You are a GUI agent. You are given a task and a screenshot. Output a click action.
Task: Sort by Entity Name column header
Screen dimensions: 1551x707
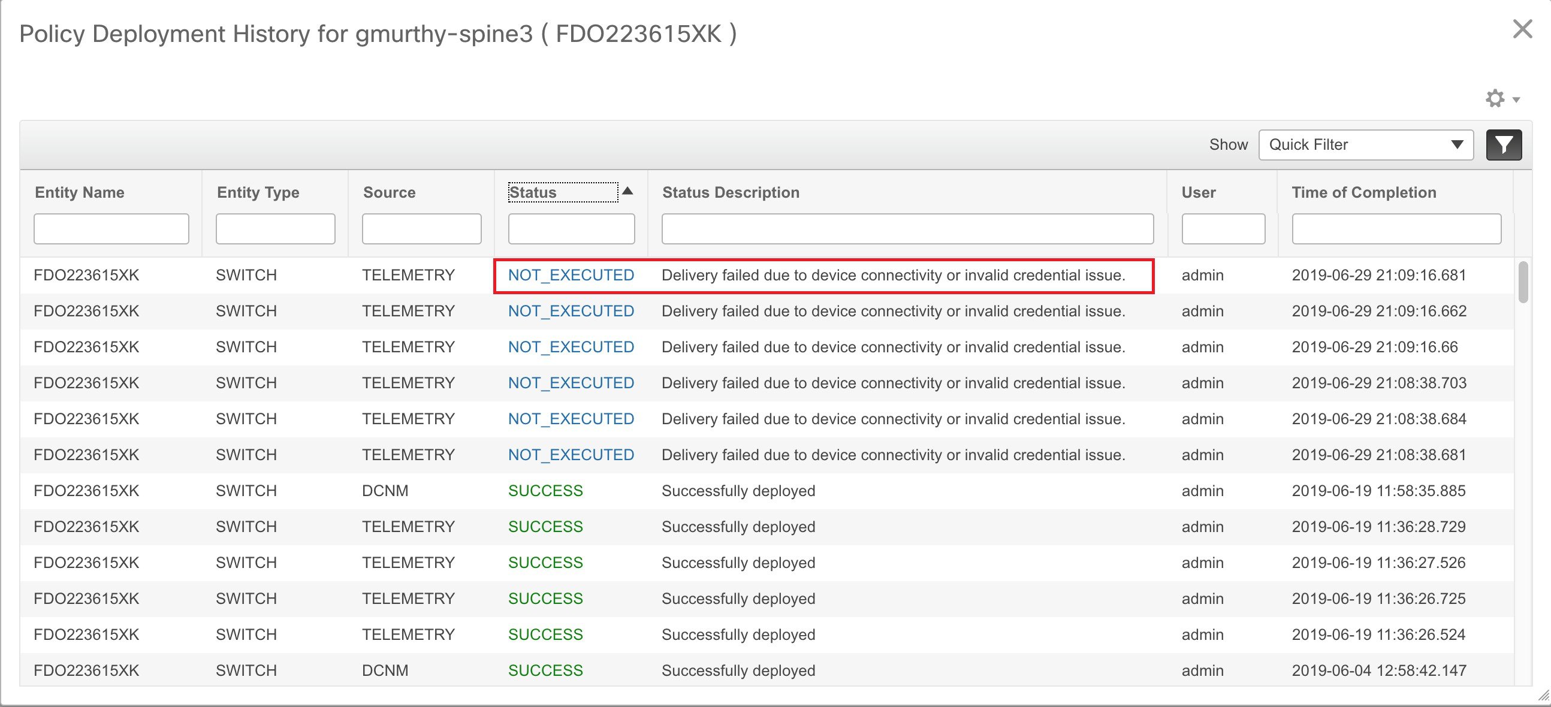pos(80,192)
